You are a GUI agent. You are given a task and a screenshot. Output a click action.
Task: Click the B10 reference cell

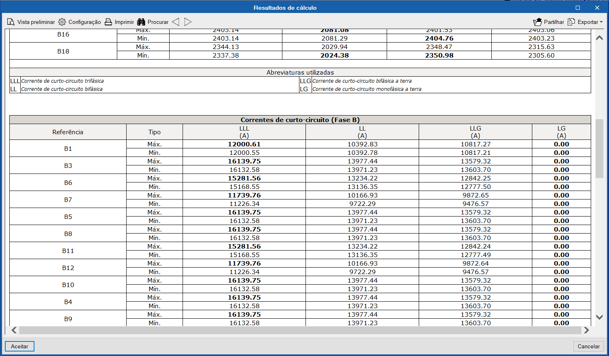[68, 285]
